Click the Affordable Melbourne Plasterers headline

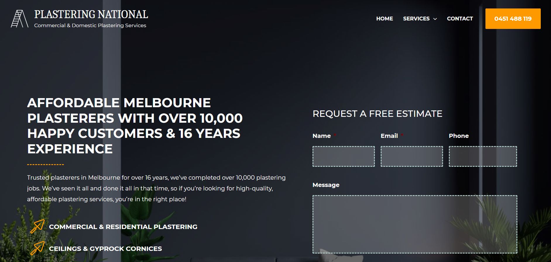135,126
